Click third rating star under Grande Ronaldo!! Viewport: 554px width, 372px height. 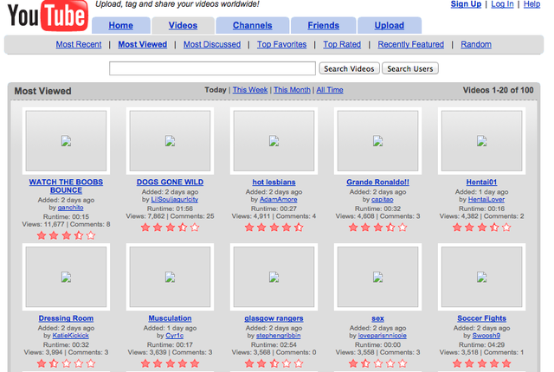[377, 228]
